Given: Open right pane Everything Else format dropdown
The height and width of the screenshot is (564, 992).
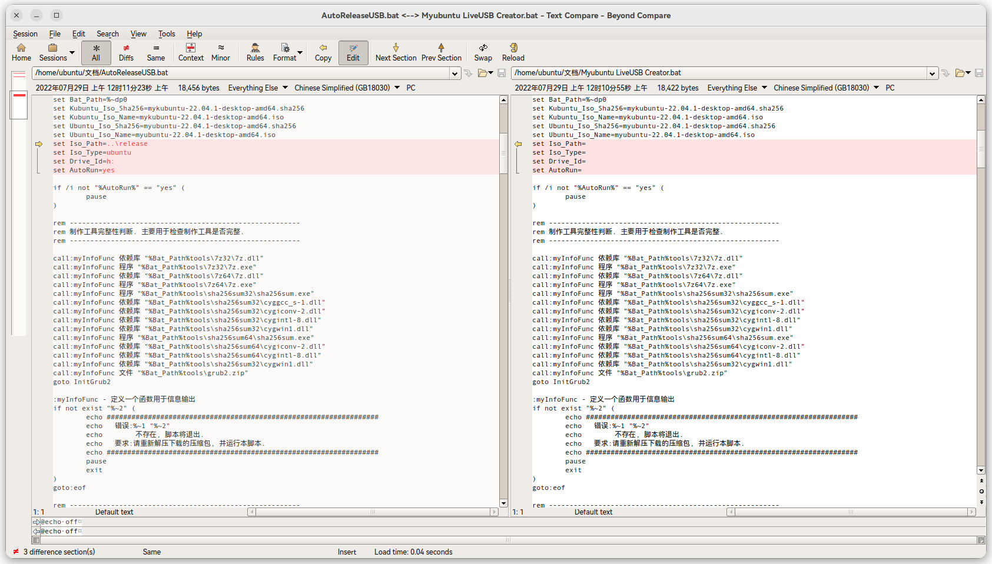Looking at the screenshot, I should 737,88.
